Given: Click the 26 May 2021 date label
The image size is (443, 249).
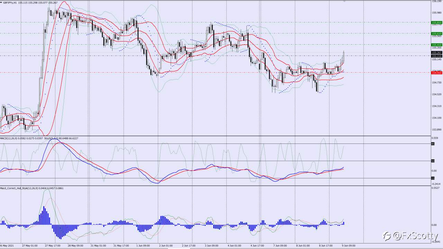Looking at the screenshot, I should (6, 246).
